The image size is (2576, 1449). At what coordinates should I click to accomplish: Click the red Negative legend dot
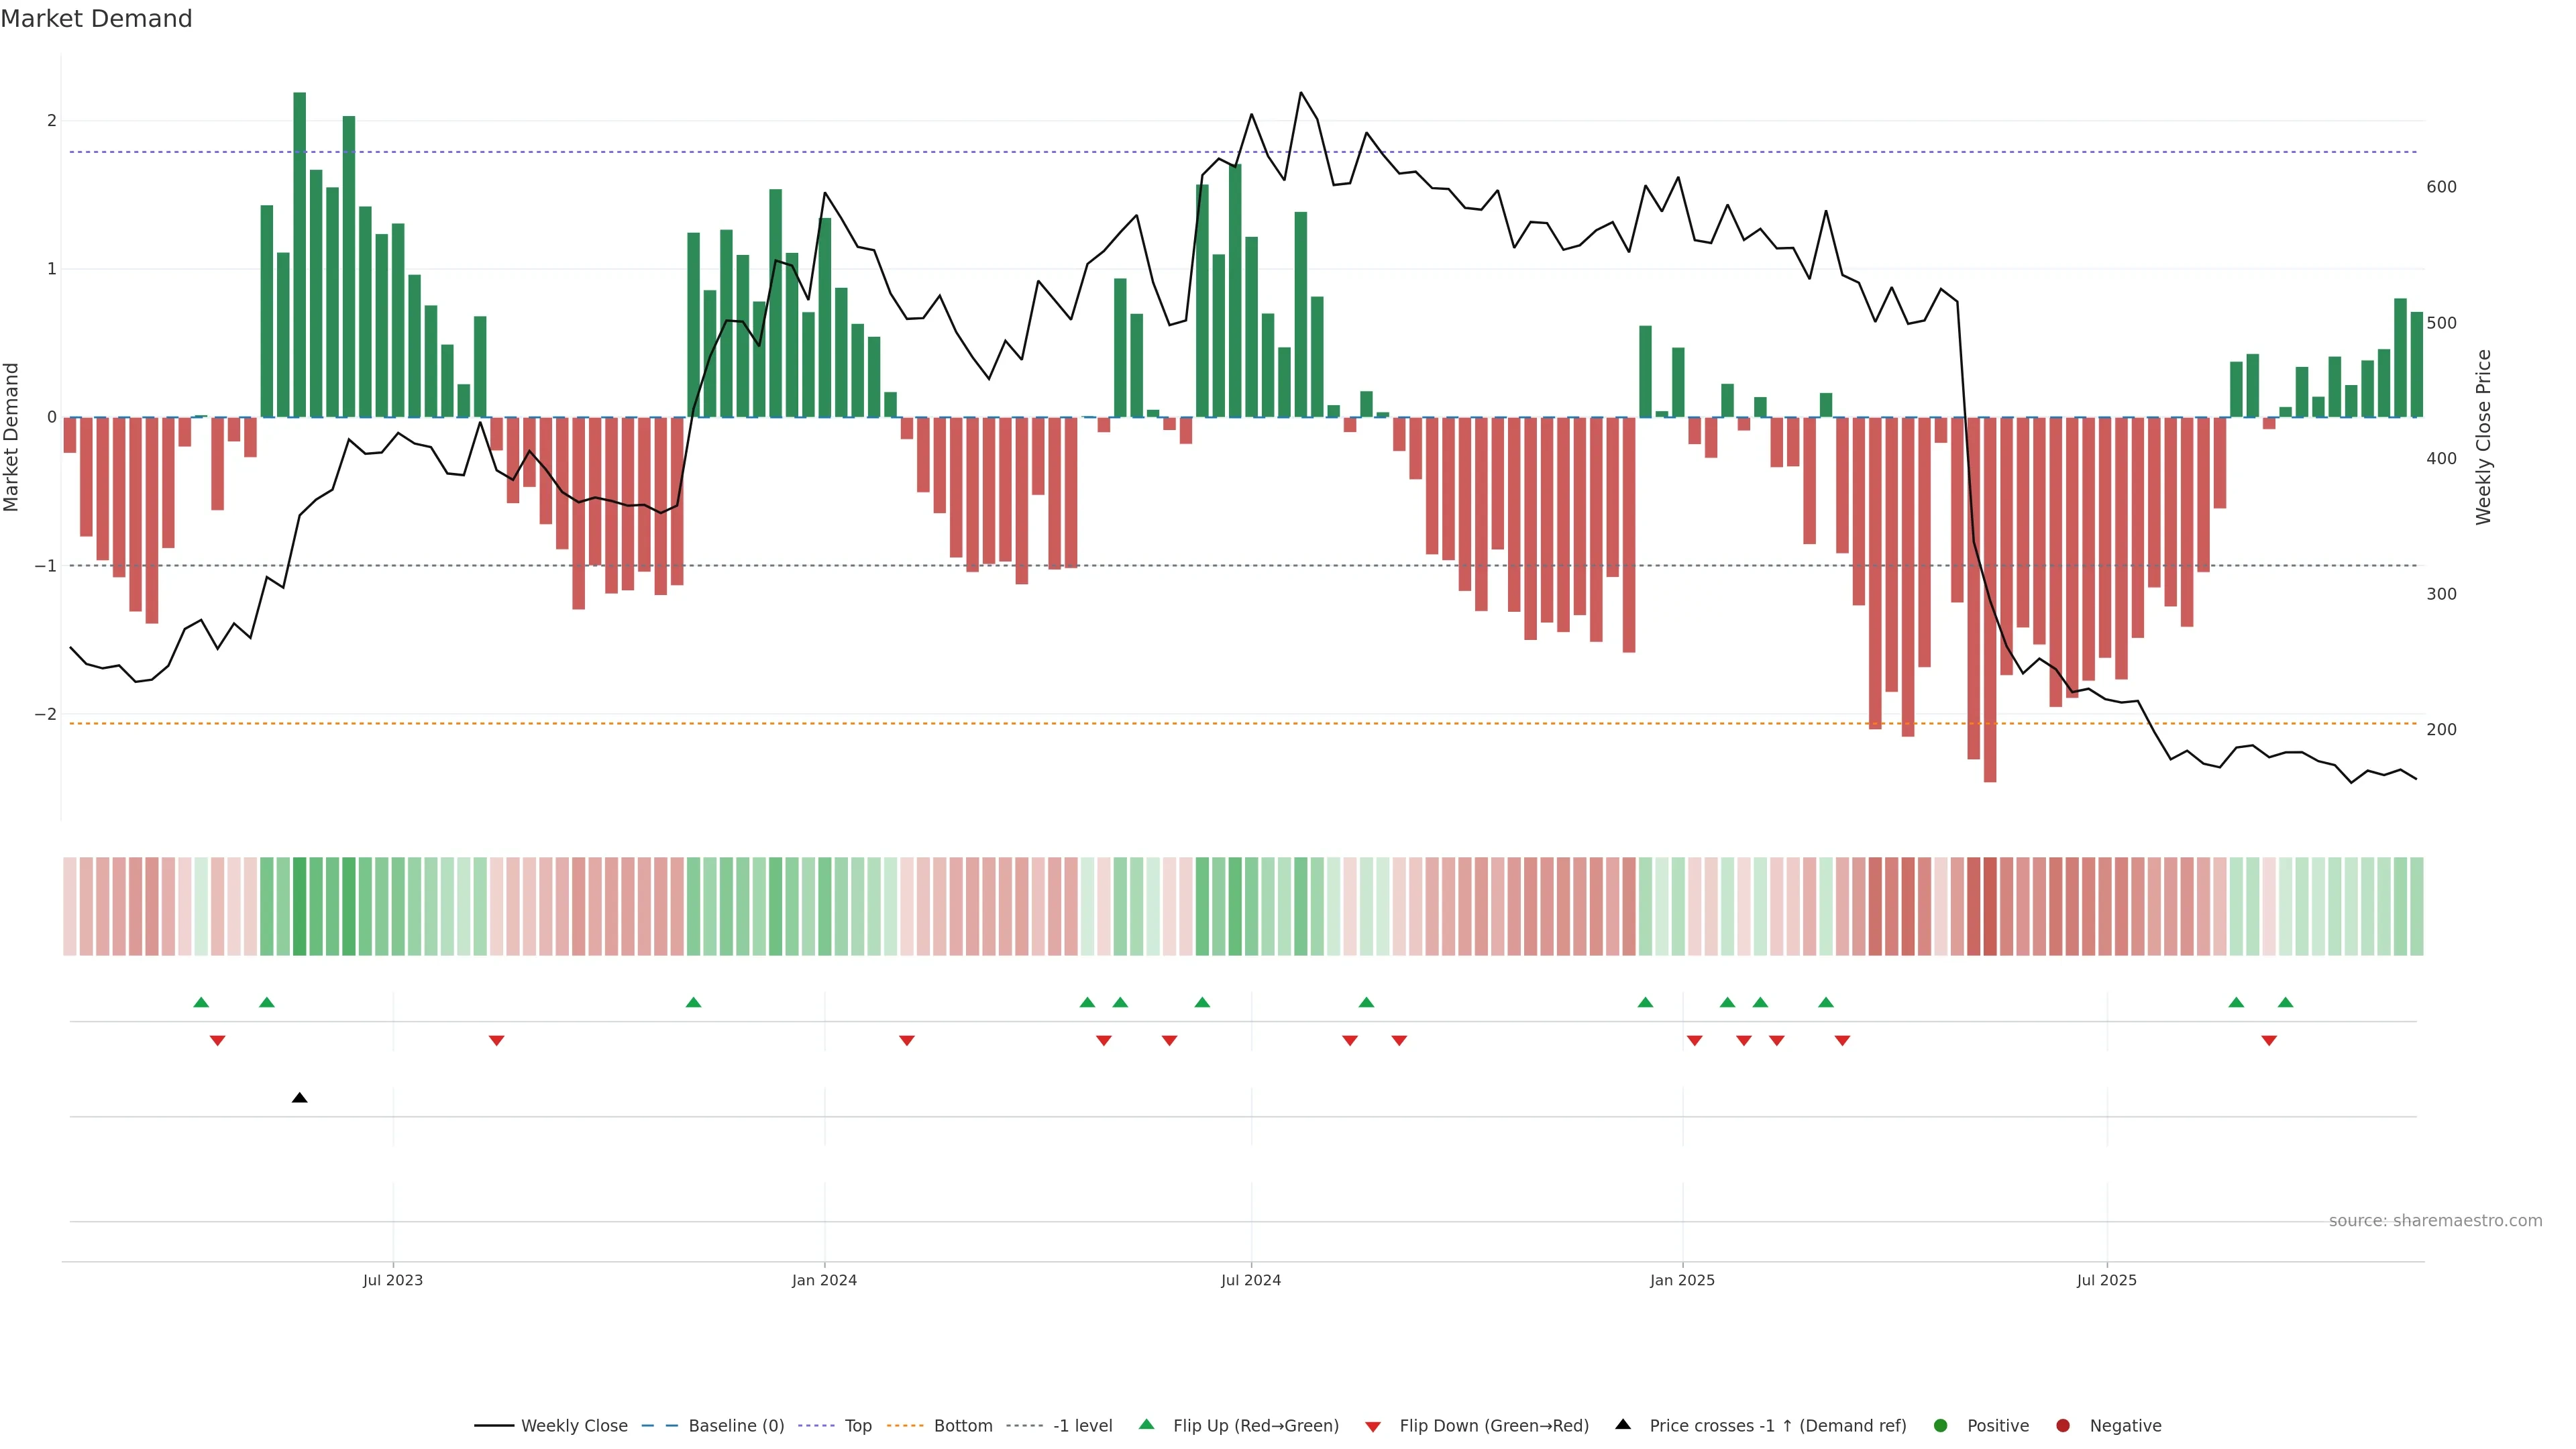(x=2063, y=1426)
